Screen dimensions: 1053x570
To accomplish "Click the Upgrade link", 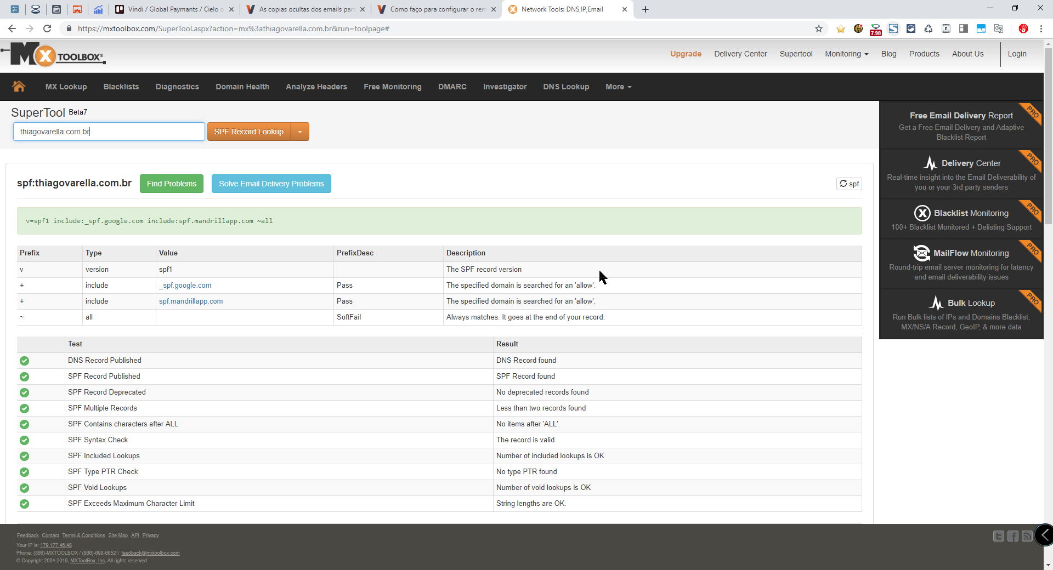I will tap(686, 54).
